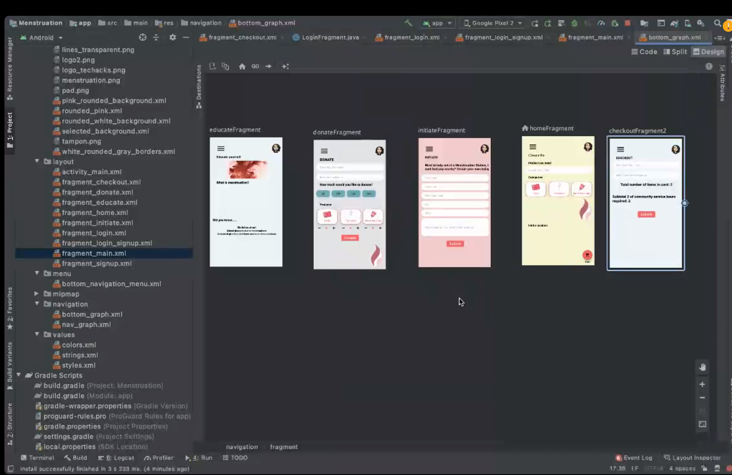Click the Assign Start Destination home icon
This screenshot has width=732, height=475.
click(242, 66)
